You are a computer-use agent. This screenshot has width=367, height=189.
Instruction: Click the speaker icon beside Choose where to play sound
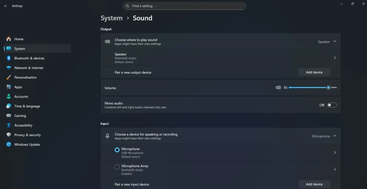click(x=108, y=41)
